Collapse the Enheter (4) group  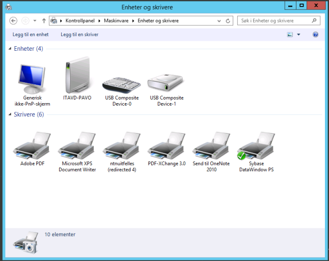point(10,49)
